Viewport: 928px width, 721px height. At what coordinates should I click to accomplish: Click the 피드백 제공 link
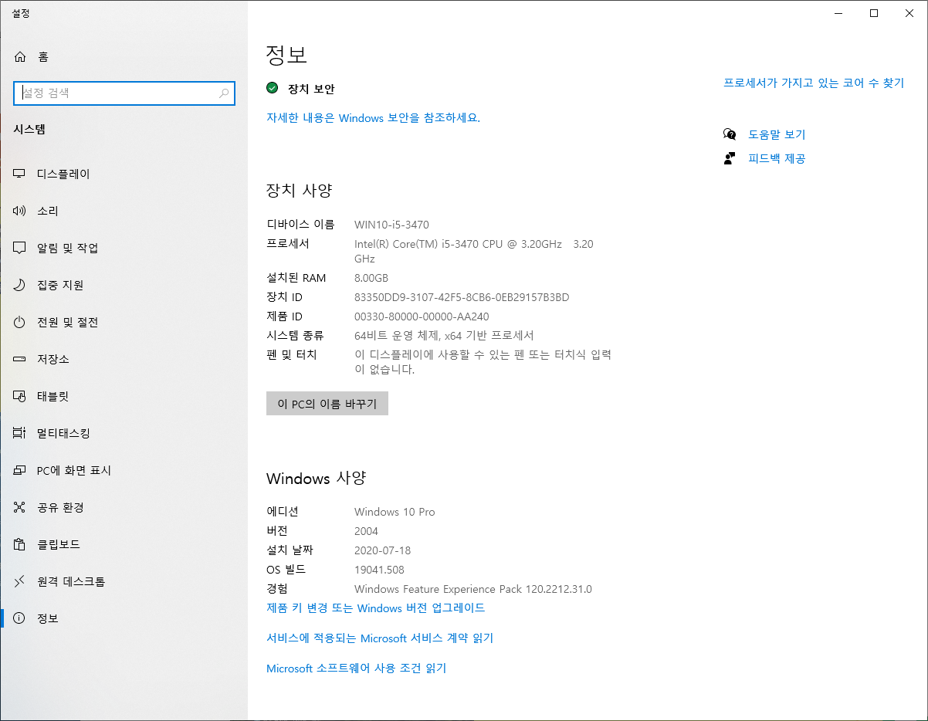(777, 158)
